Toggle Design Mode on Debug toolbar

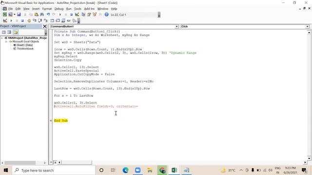pos(5,20)
